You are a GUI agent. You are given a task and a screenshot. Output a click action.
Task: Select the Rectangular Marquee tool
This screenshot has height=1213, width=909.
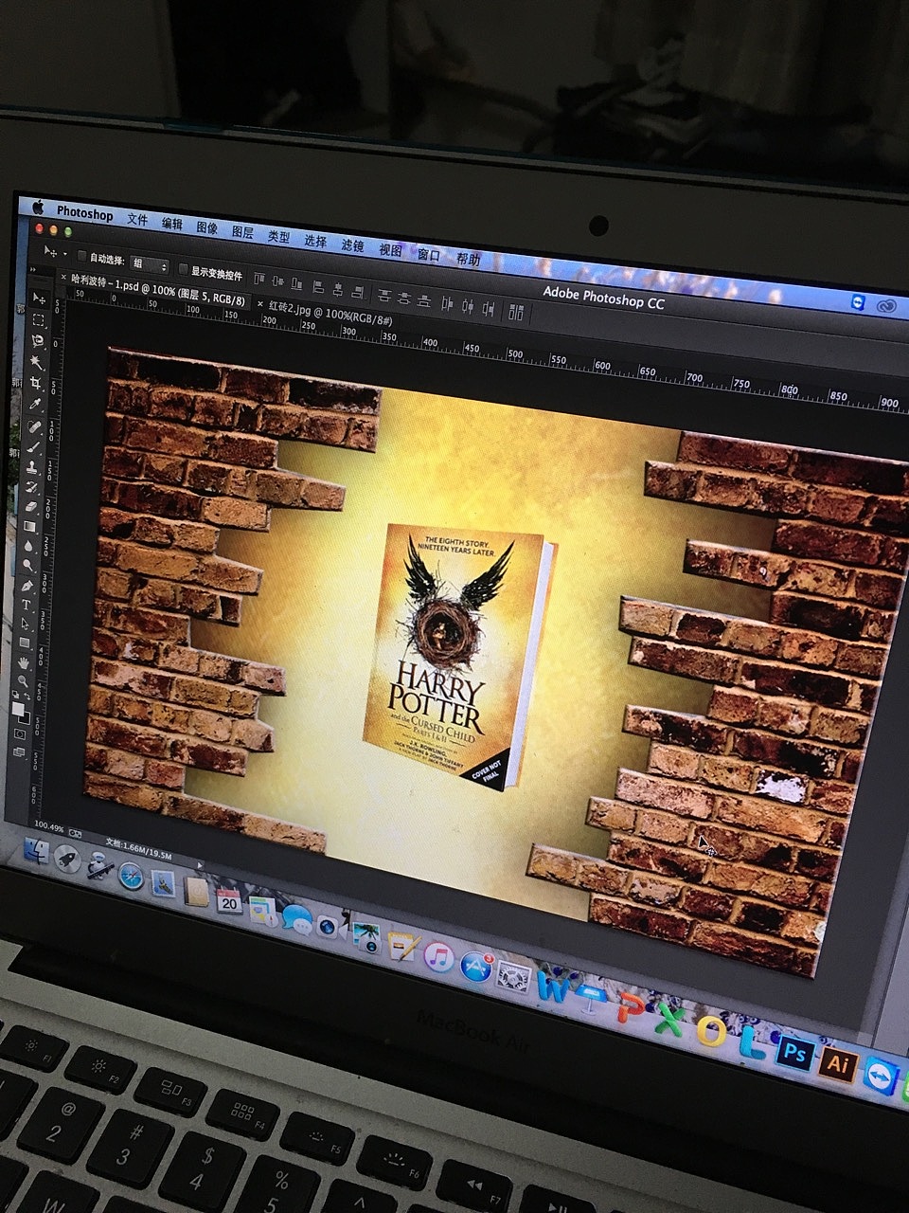(x=38, y=320)
